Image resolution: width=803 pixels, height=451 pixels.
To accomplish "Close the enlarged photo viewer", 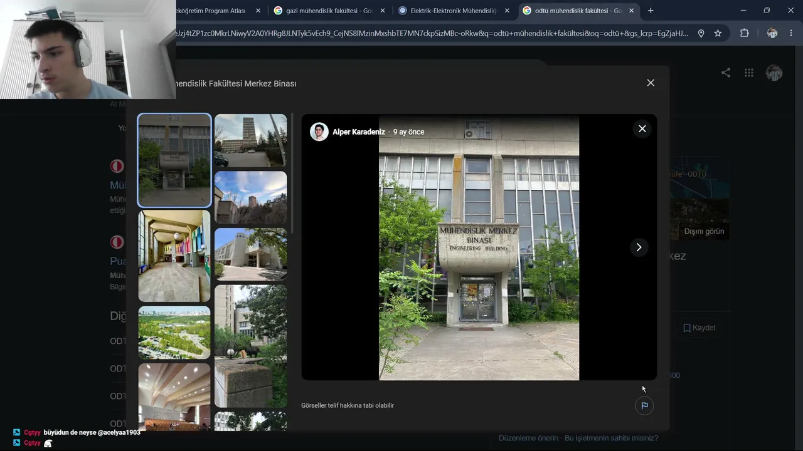I will (642, 129).
